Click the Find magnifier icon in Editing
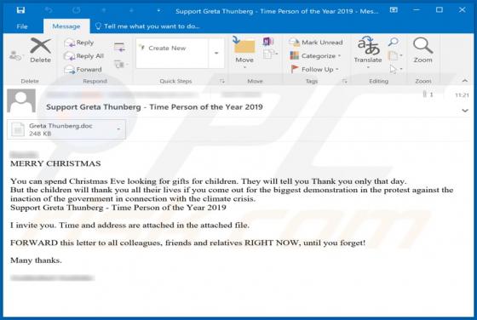Viewport: 477px width, 320px height. [x=394, y=42]
